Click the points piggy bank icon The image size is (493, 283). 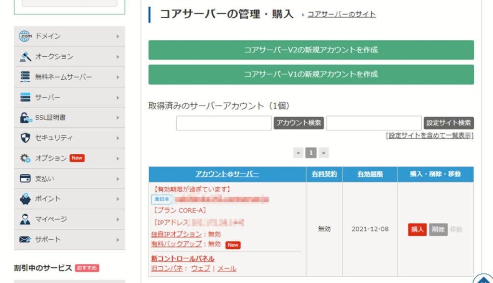tap(25, 199)
